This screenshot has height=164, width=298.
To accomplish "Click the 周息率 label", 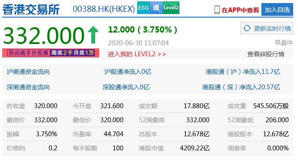I will (x=237, y=148).
